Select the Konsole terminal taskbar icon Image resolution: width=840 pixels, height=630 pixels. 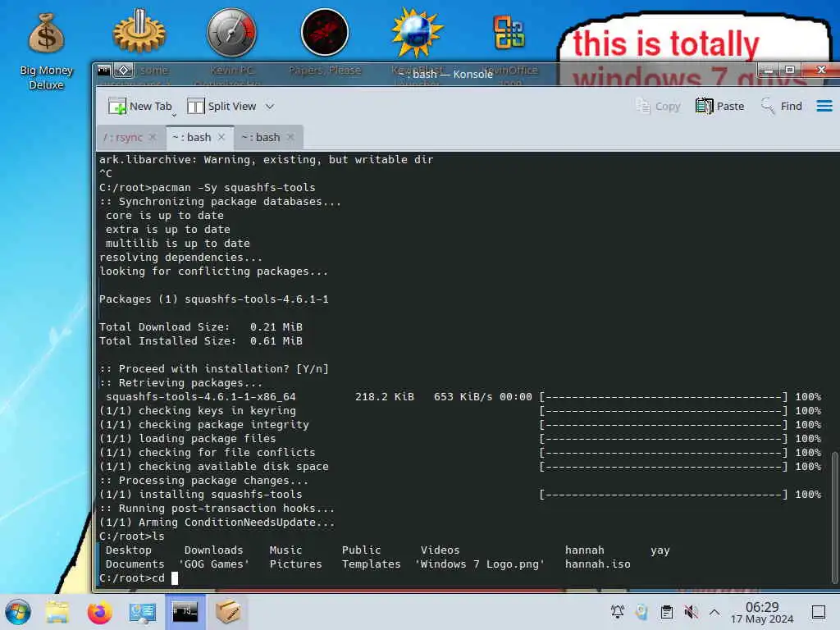185,611
